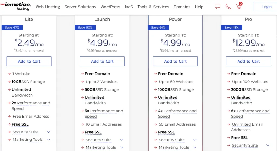Open the live chat bubble icon

[217, 7]
